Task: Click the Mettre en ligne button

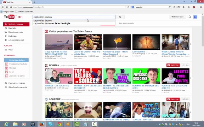Action: [177, 17]
